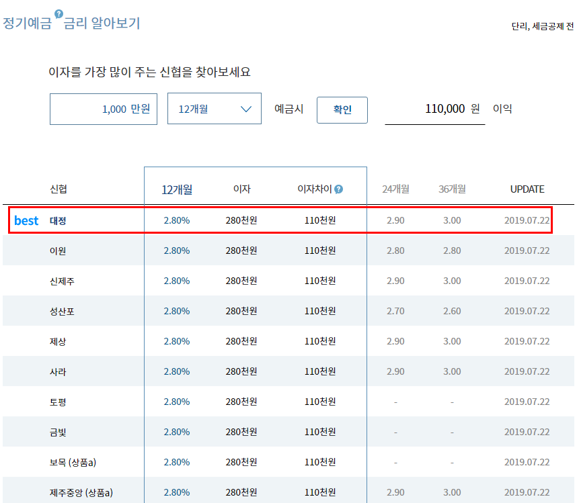
Task: Click the 3.00 36-month rate for 제주중앙
Action: click(452, 492)
